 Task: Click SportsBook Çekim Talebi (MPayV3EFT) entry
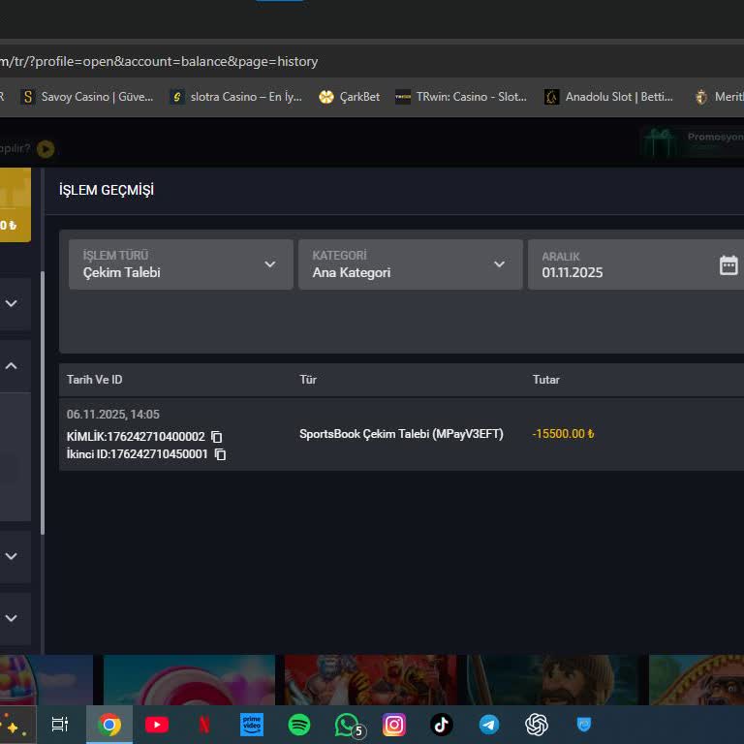401,434
